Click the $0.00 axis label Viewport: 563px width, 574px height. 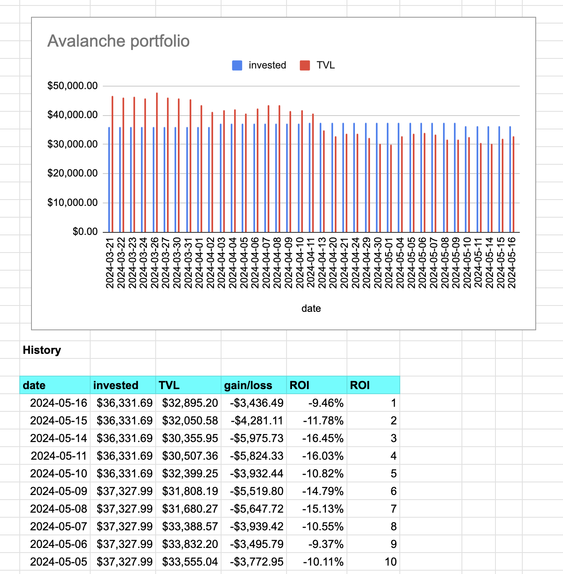click(85, 232)
